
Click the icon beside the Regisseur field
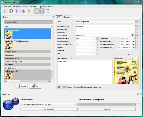[x=137, y=29]
